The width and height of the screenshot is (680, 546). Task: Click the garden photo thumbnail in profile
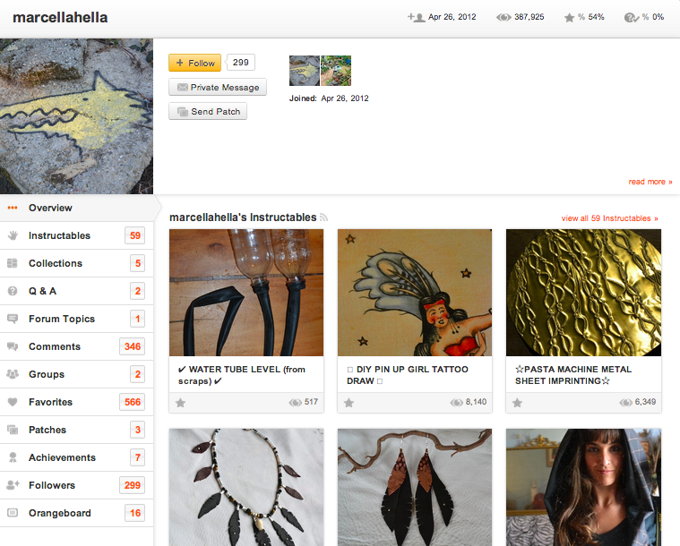336,70
